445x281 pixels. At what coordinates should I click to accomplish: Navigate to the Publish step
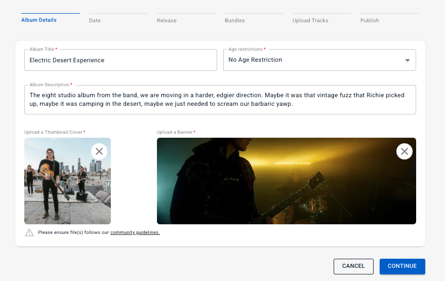(370, 21)
